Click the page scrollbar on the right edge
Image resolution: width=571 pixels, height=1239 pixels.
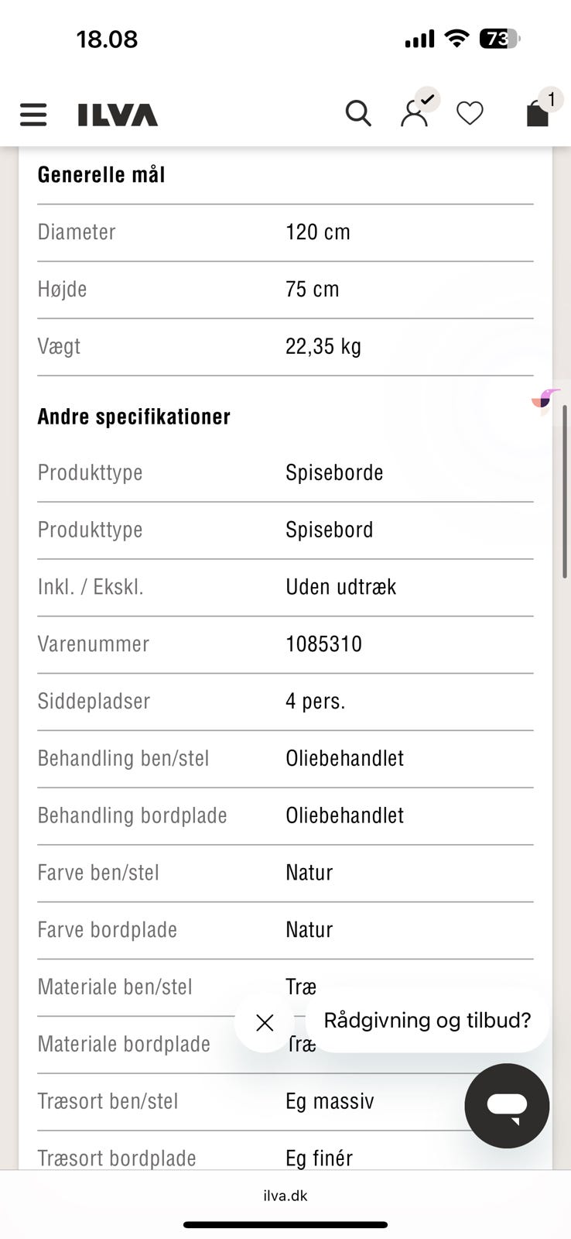pyautogui.click(x=565, y=491)
